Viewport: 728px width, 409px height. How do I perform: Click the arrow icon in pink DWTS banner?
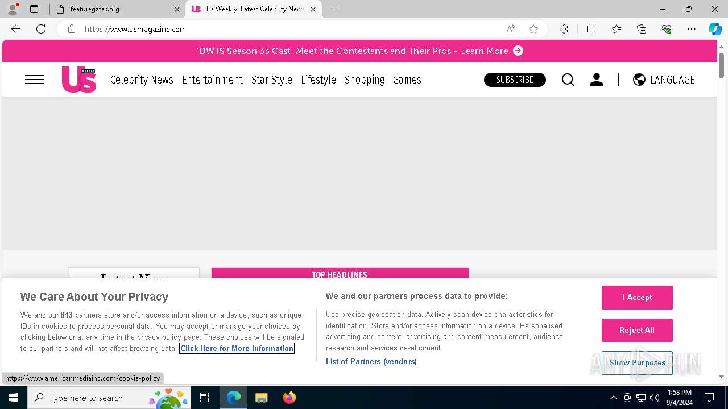click(x=518, y=51)
